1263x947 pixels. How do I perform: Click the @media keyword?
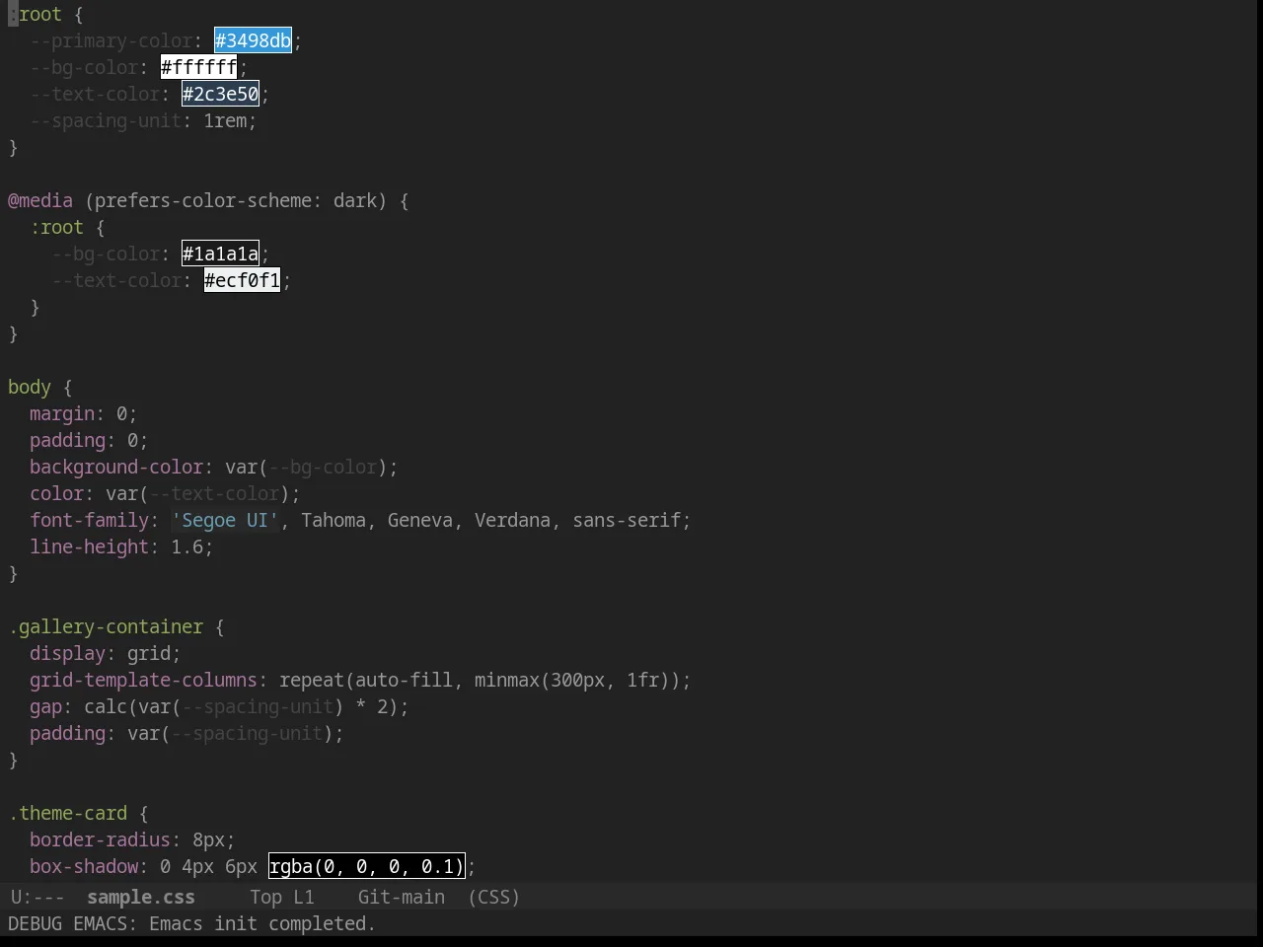click(40, 200)
